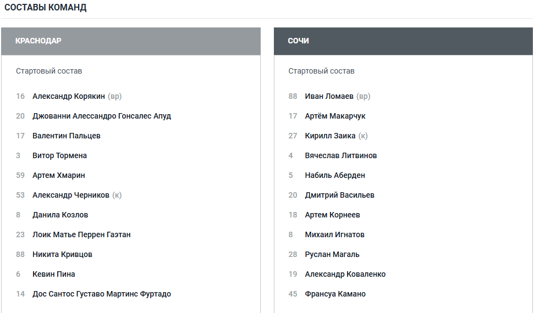
Task: Select Джованни Алессандро Гонсалес Апуд
Action: click(x=101, y=116)
